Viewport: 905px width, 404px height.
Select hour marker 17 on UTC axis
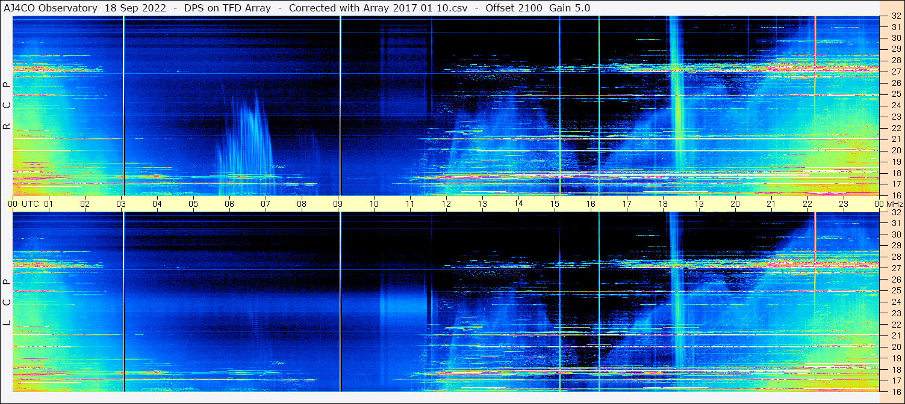(627, 204)
